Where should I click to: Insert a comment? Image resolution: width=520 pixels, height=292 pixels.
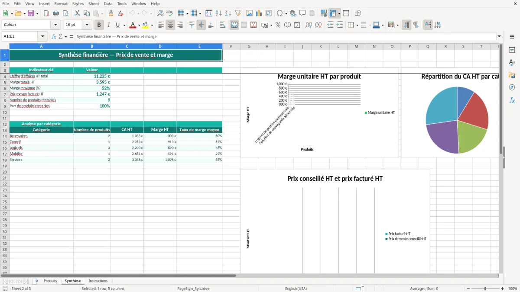point(302,13)
